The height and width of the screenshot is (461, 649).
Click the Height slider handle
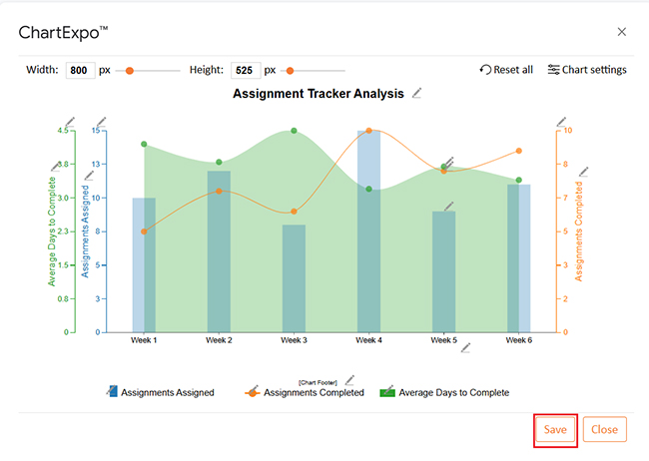(x=290, y=71)
